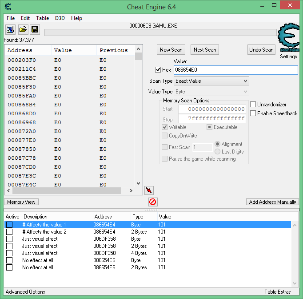Uncheck the Hex checkbox
The image size is (303, 299).
click(x=158, y=70)
